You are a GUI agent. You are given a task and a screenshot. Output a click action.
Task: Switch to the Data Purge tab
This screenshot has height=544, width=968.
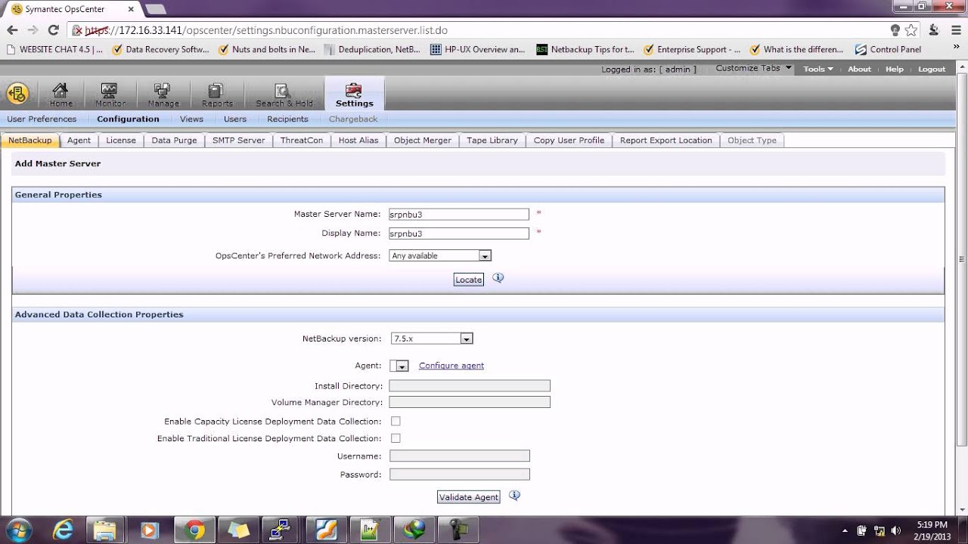[x=174, y=140]
